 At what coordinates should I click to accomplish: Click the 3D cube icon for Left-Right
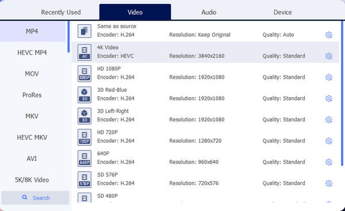click(x=85, y=116)
